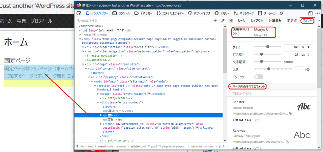Open the DevTools ellipsis options menu
Image resolution: width=323 pixels, height=152 pixels.
[x=317, y=13]
